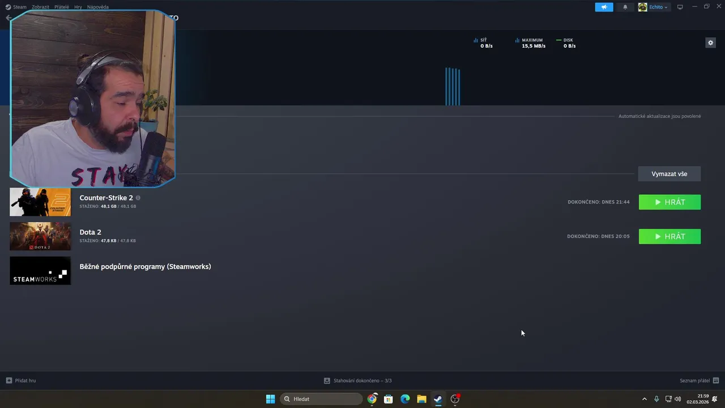The image size is (725, 408).
Task: Click the microphone tray icon
Action: 656,399
